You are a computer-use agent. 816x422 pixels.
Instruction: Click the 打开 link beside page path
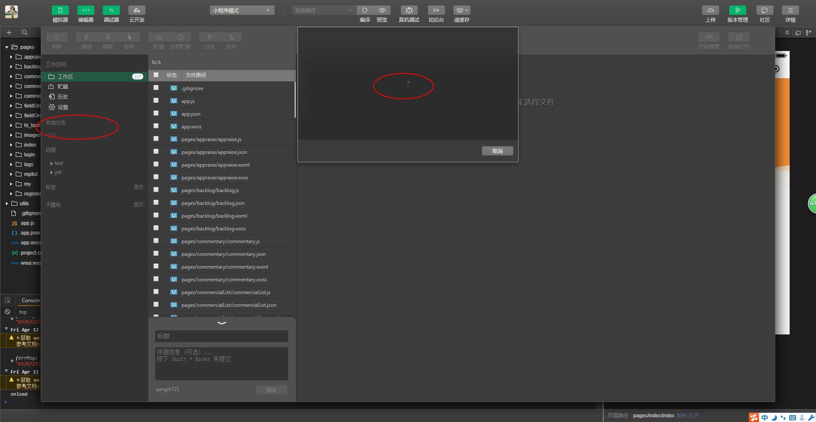pyautogui.click(x=694, y=416)
